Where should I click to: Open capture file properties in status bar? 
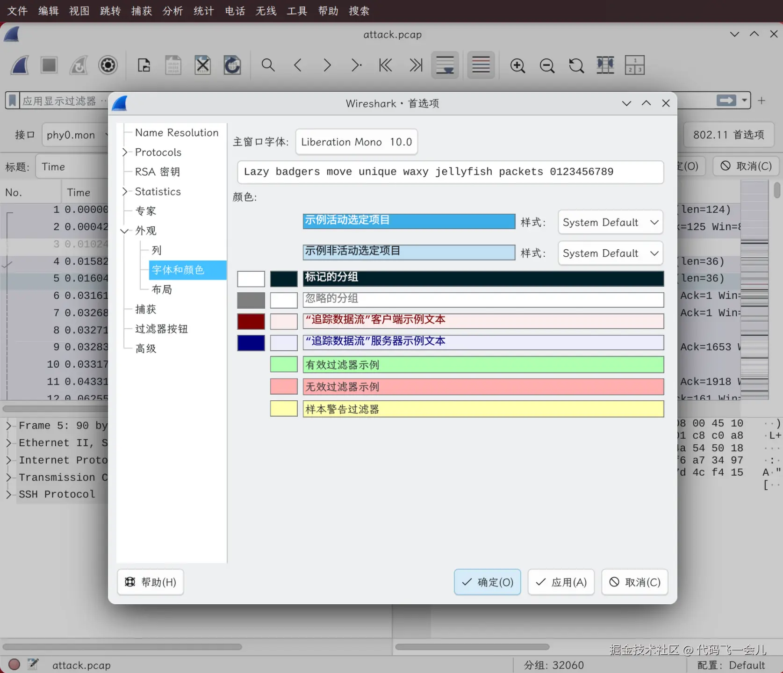(x=33, y=665)
